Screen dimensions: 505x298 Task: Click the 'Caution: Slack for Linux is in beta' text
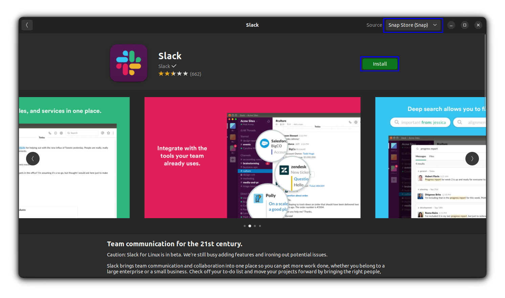(217, 255)
